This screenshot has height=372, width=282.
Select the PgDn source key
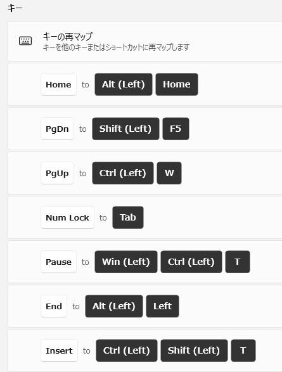pos(57,129)
